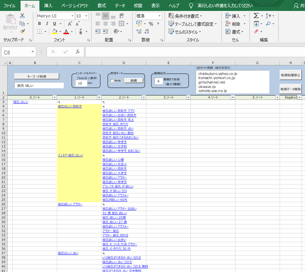Click the increase indent icon
The image size is (305, 272).
point(106,31)
